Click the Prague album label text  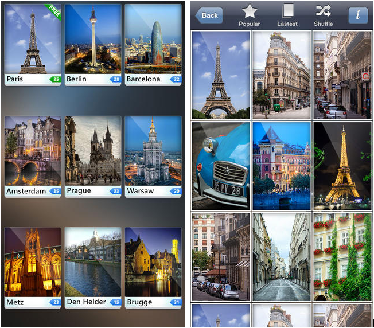click(x=79, y=191)
